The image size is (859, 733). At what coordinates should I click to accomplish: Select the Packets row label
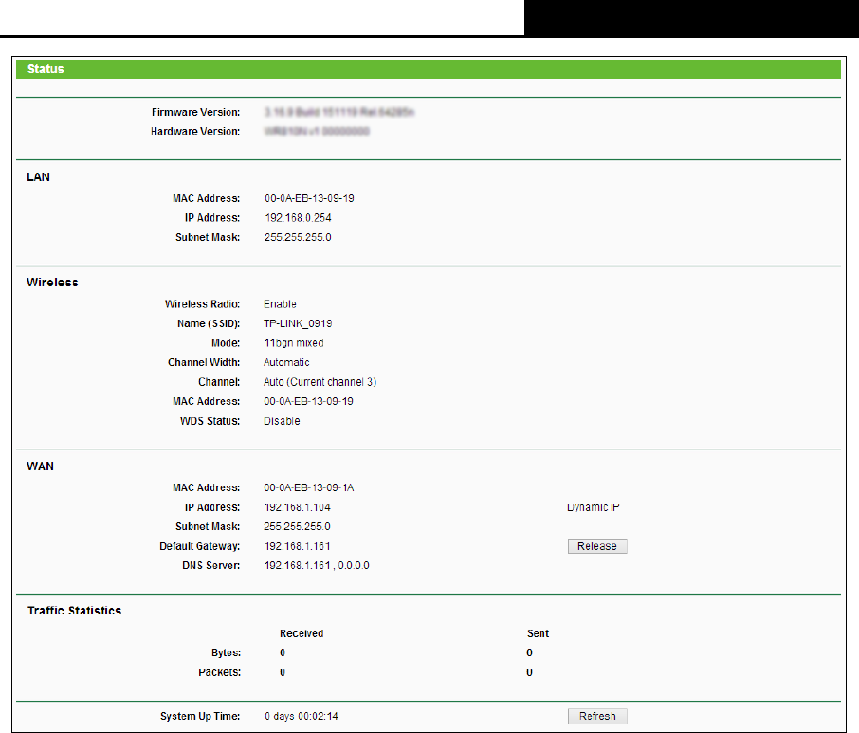(220, 672)
